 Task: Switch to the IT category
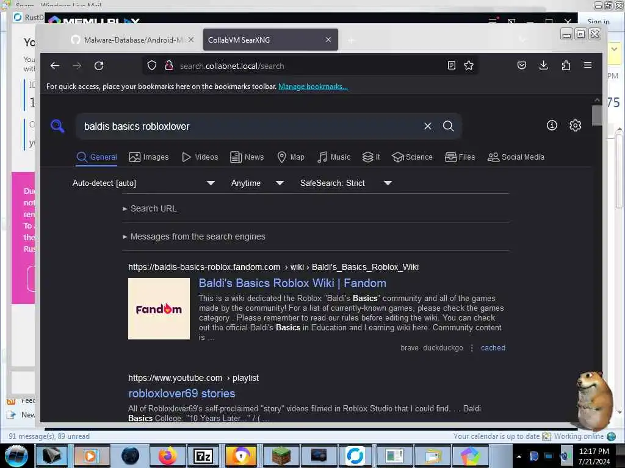(370, 157)
